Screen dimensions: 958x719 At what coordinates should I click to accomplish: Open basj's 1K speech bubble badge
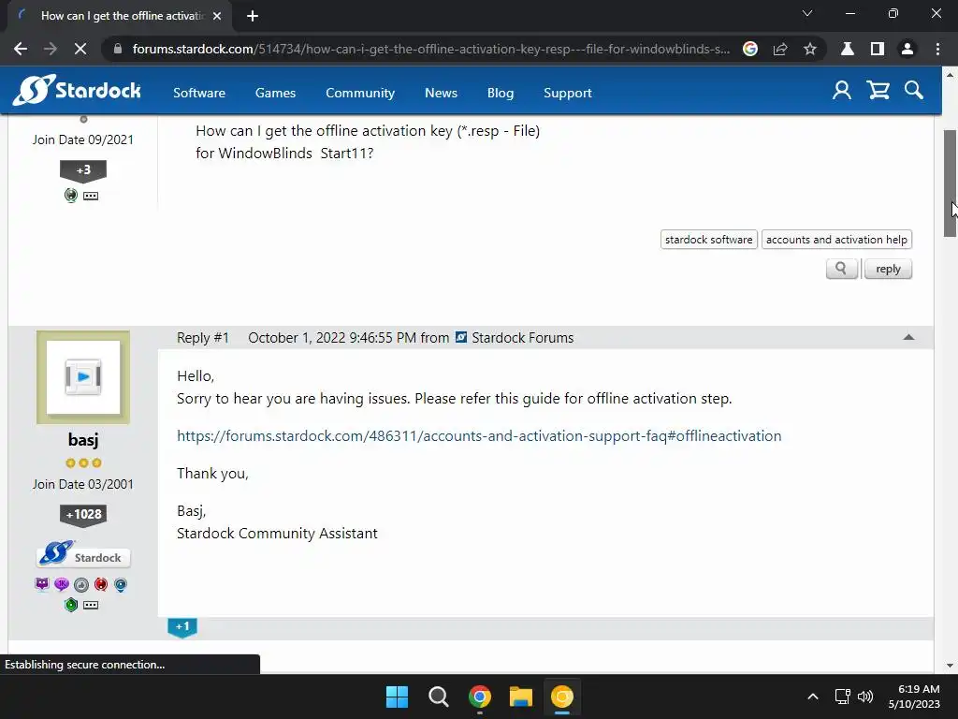pyautogui.click(x=61, y=584)
